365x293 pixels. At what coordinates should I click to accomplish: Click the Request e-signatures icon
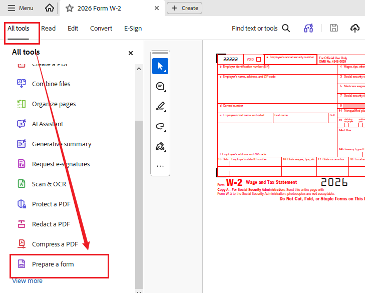(22, 164)
